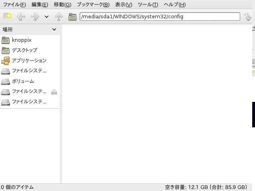Open the 編集(E) menu
255x191 pixels.
40,4
